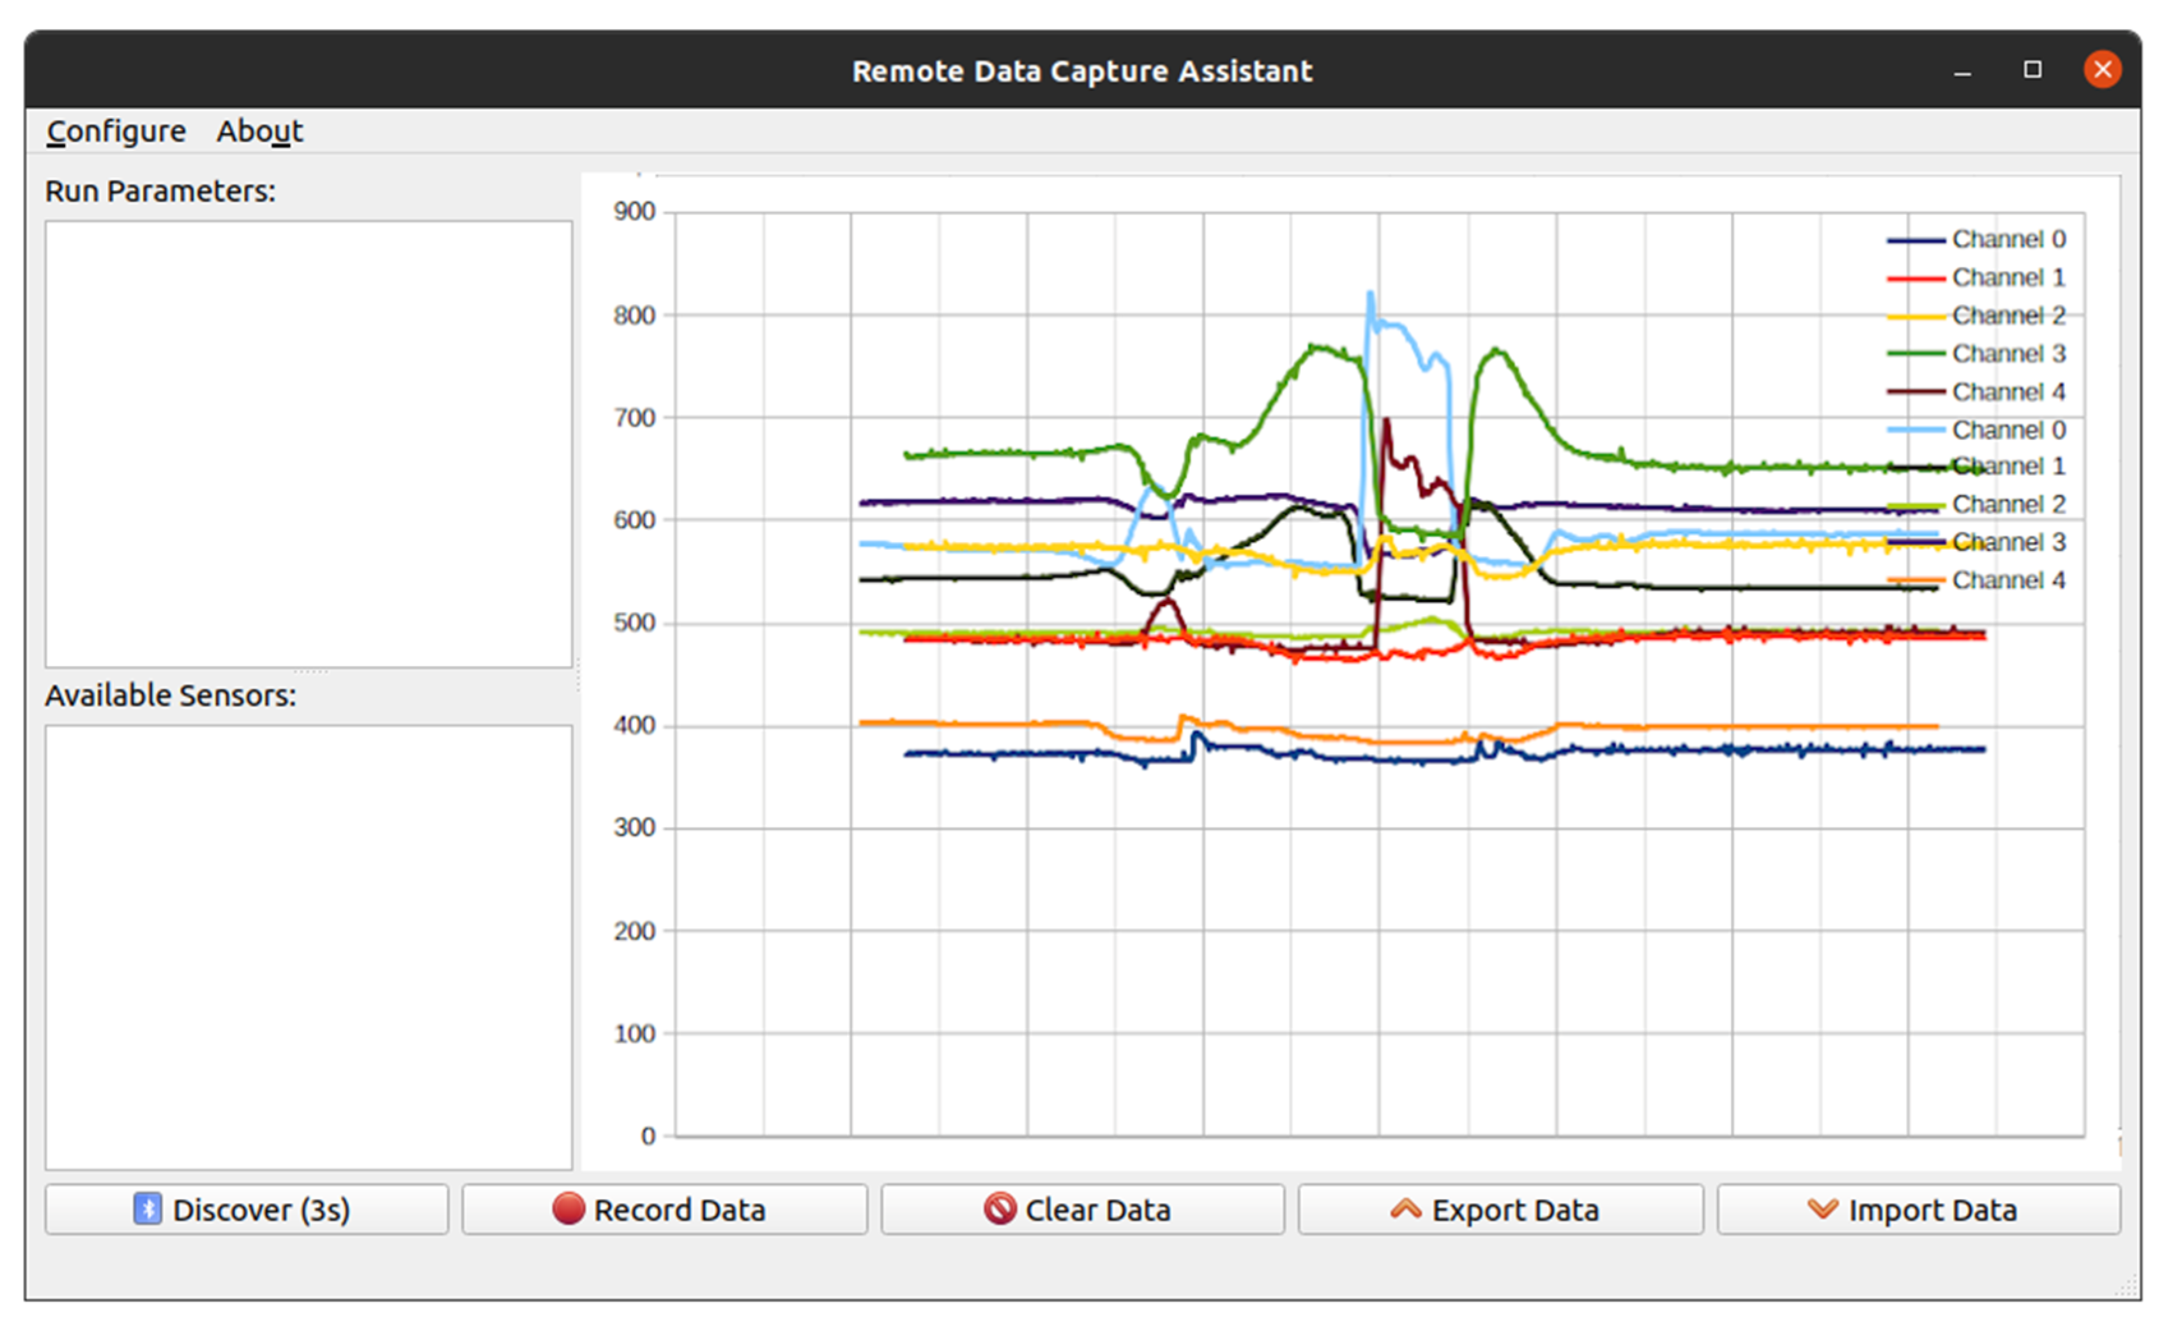Minimize the application window

pos(1962,71)
